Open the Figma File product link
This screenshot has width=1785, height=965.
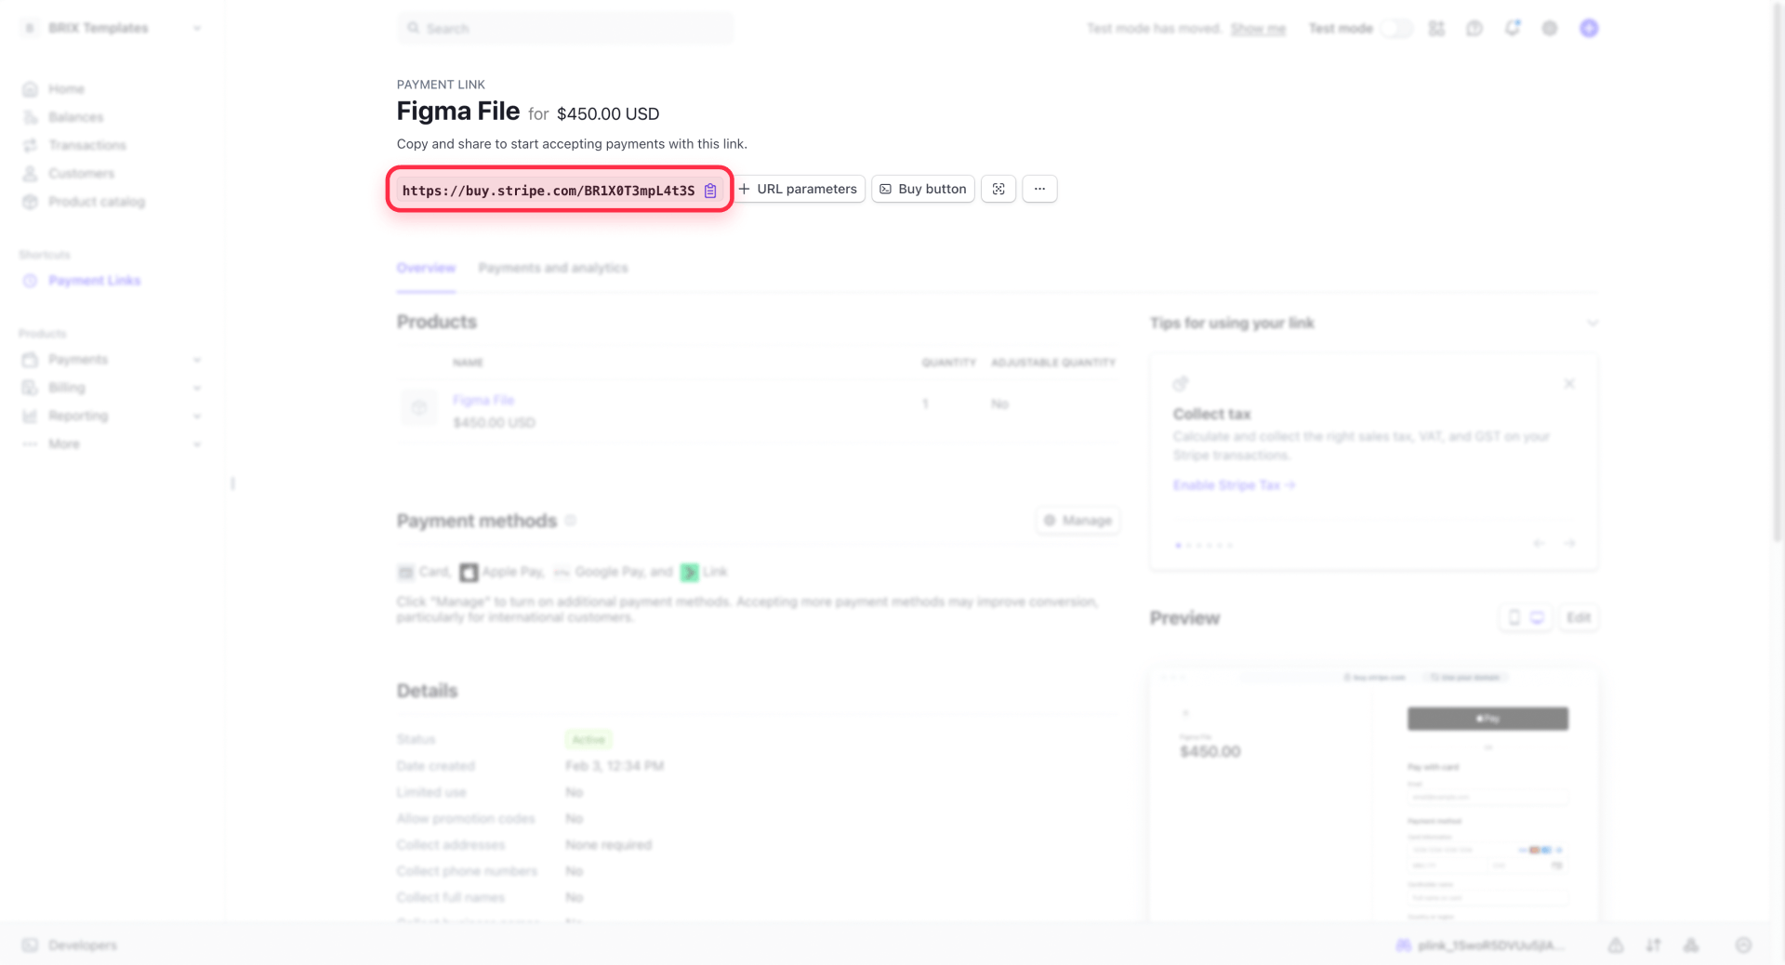pyautogui.click(x=483, y=400)
